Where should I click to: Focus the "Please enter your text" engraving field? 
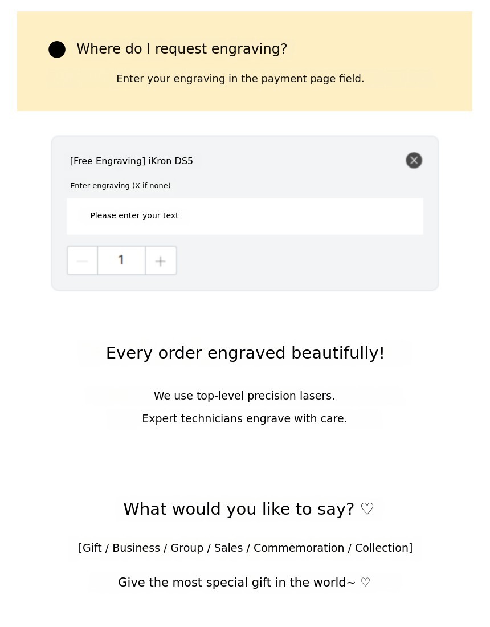(244, 216)
